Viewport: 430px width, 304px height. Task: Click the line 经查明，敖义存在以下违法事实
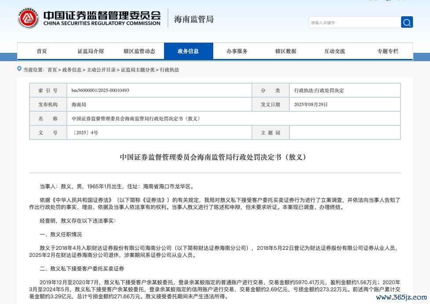pos(78,220)
